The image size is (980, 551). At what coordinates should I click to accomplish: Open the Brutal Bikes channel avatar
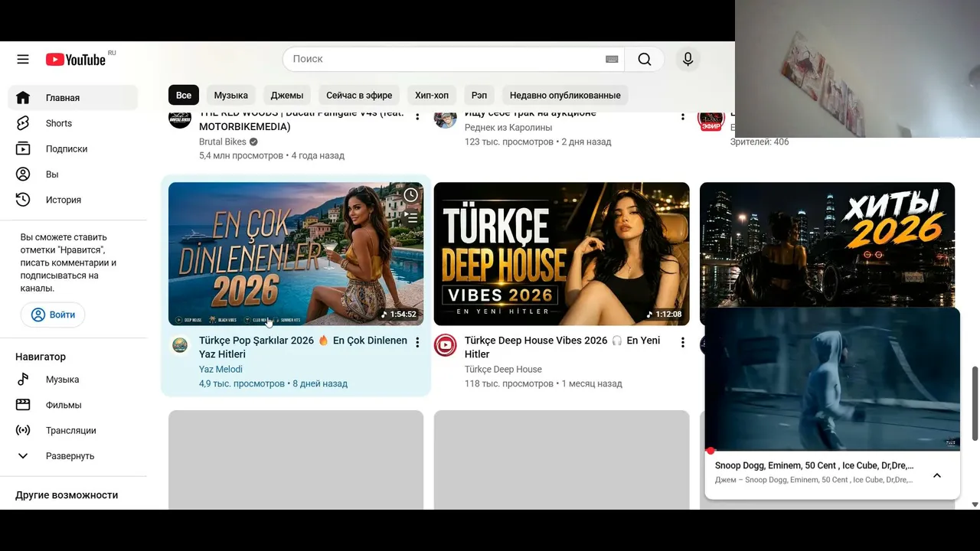point(180,119)
